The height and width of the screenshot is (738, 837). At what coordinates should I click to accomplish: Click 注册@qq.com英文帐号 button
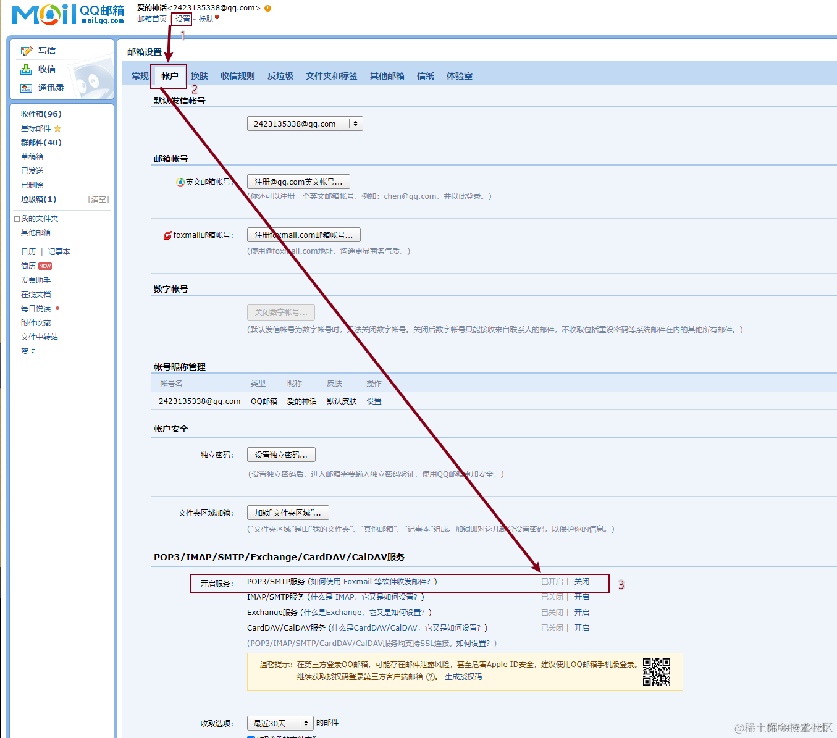tap(298, 182)
